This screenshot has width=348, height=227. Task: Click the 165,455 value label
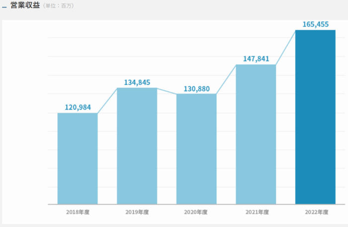[x=315, y=24]
